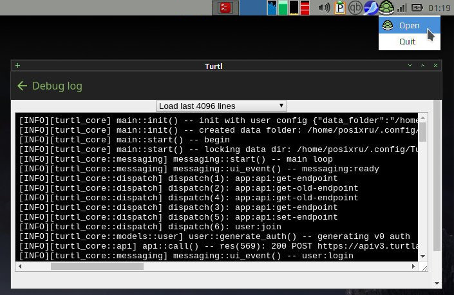Click the red striped monitor graph
The height and width of the screenshot is (295, 454).
(x=305, y=8)
